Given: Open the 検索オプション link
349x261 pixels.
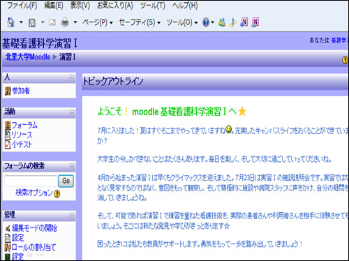Looking at the screenshot, I should [34, 193].
